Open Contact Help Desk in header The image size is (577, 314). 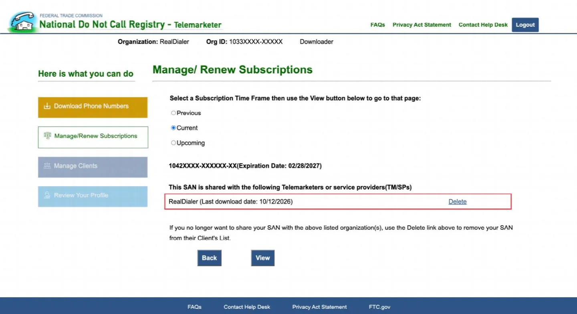click(x=483, y=25)
